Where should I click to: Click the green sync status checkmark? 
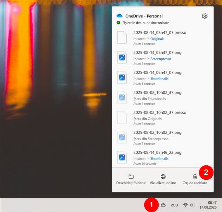(118, 23)
